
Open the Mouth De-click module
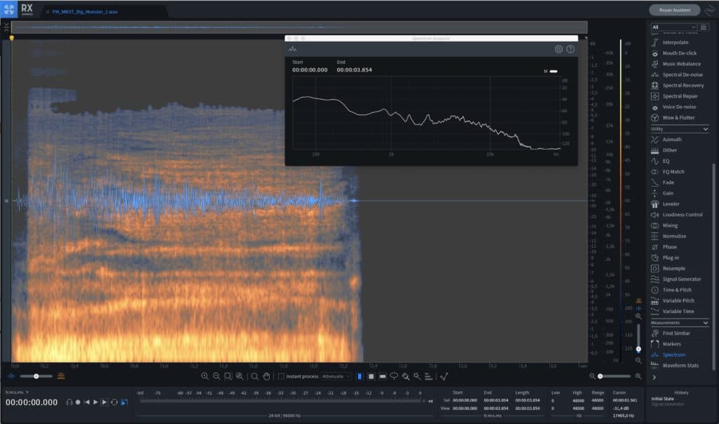(x=679, y=53)
